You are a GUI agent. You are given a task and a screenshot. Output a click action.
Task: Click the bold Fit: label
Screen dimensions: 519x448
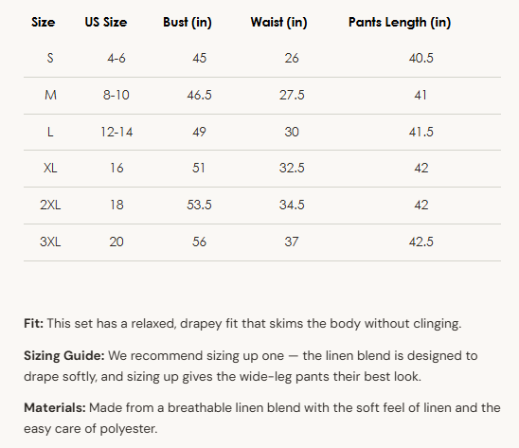[x=33, y=324]
